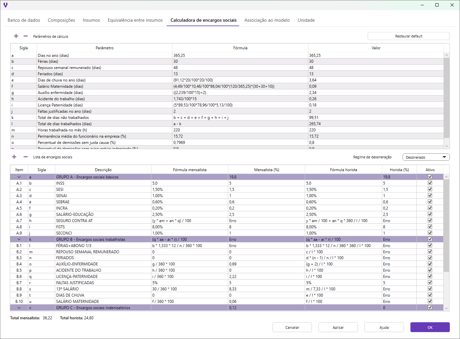Remove parameter using minus icon above parameter table
The image size is (460, 339).
tap(26, 36)
